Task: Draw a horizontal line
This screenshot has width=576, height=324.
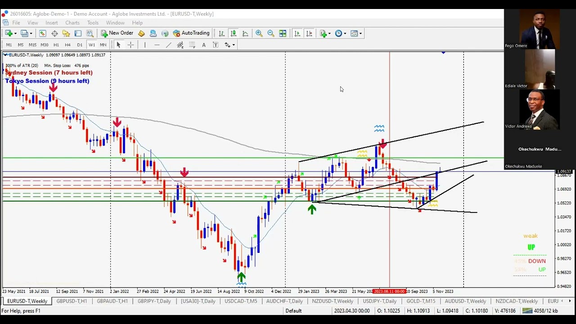Action: point(157,45)
